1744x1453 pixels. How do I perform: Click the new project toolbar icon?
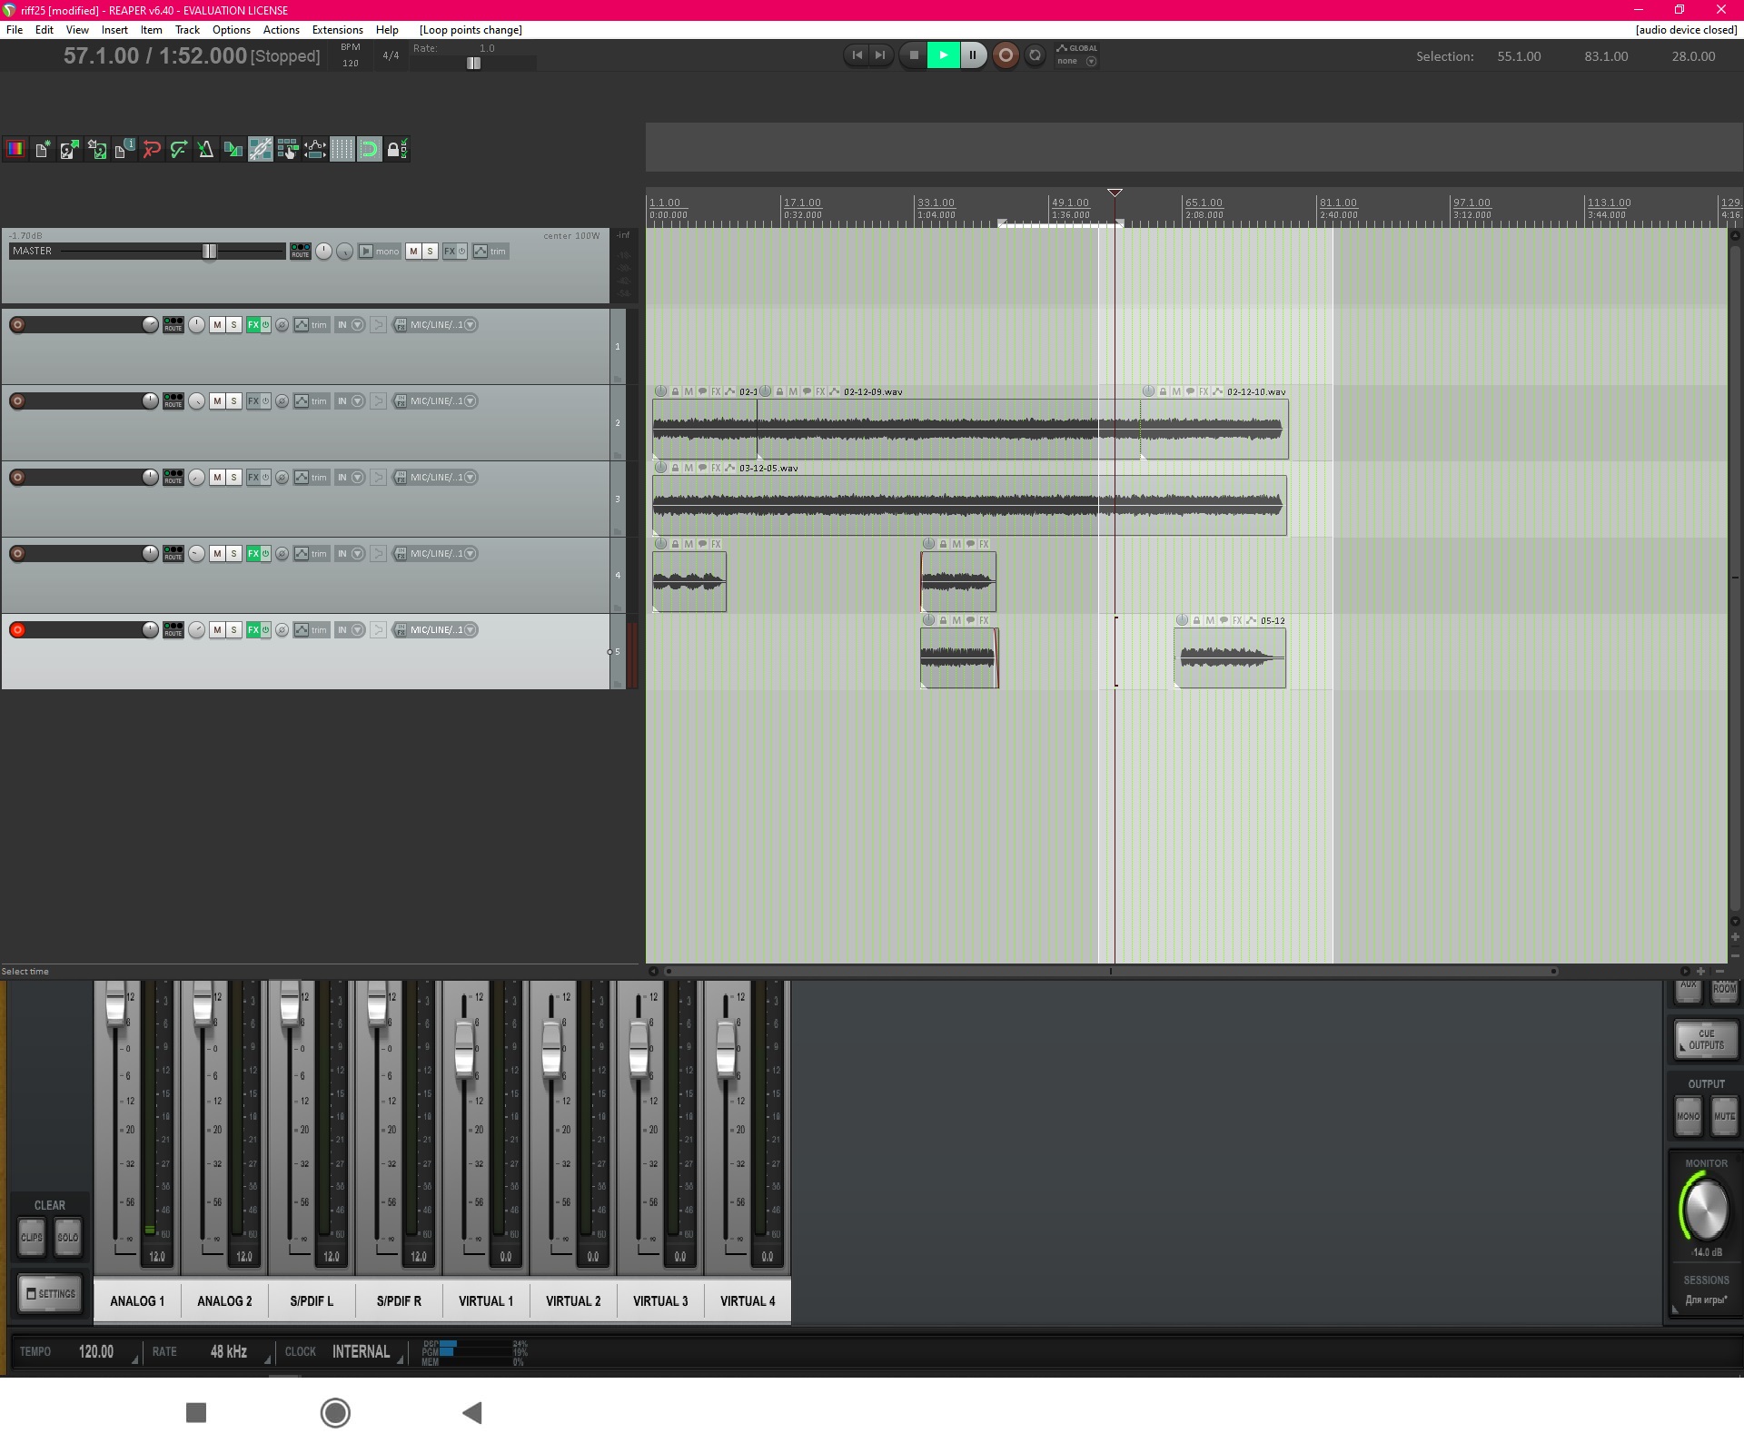[43, 150]
